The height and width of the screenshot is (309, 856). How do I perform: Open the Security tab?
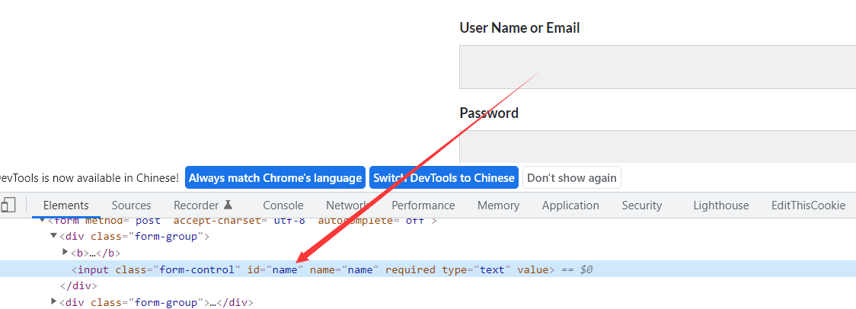[641, 205]
